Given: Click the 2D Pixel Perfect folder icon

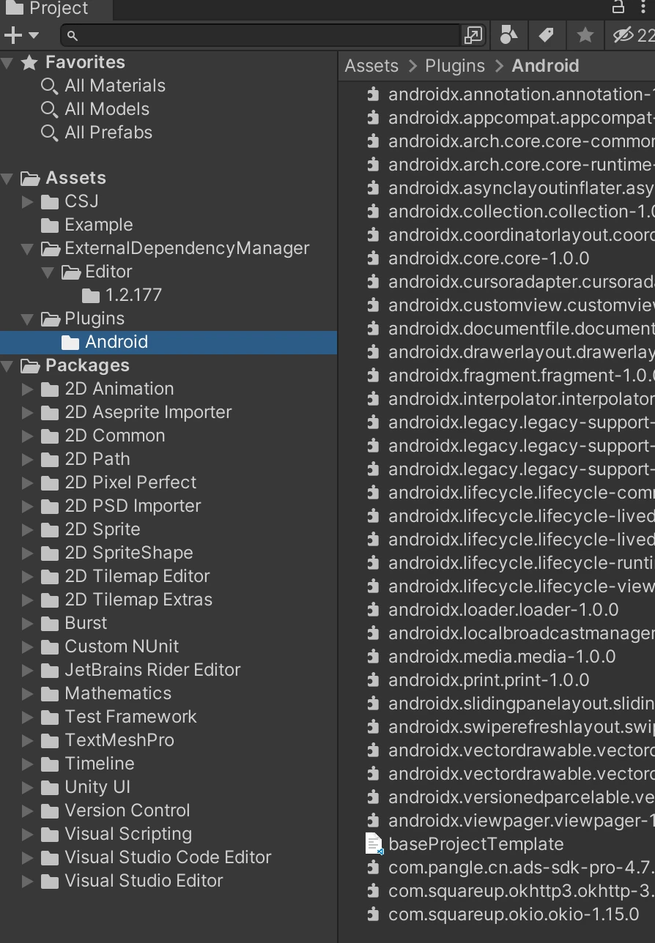Looking at the screenshot, I should point(50,482).
